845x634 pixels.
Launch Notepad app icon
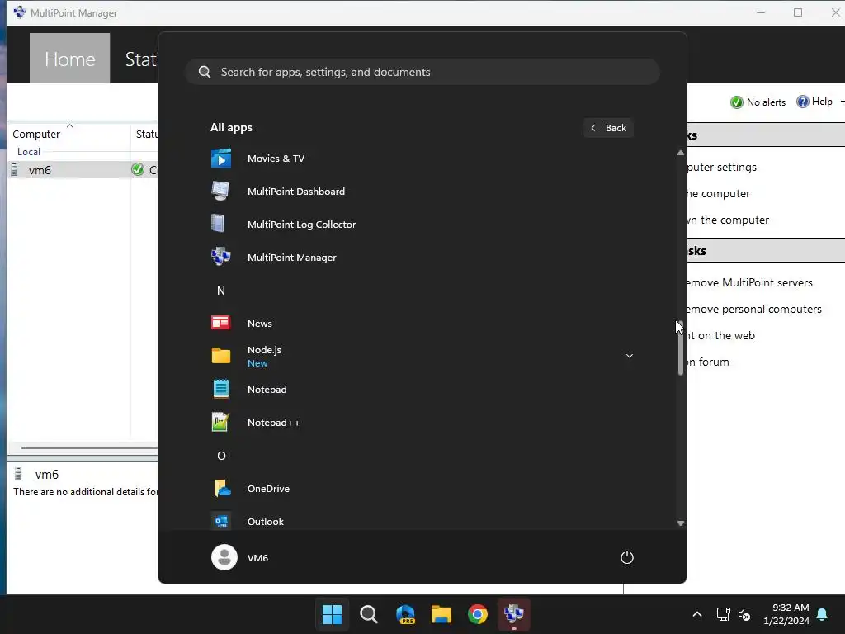point(221,390)
